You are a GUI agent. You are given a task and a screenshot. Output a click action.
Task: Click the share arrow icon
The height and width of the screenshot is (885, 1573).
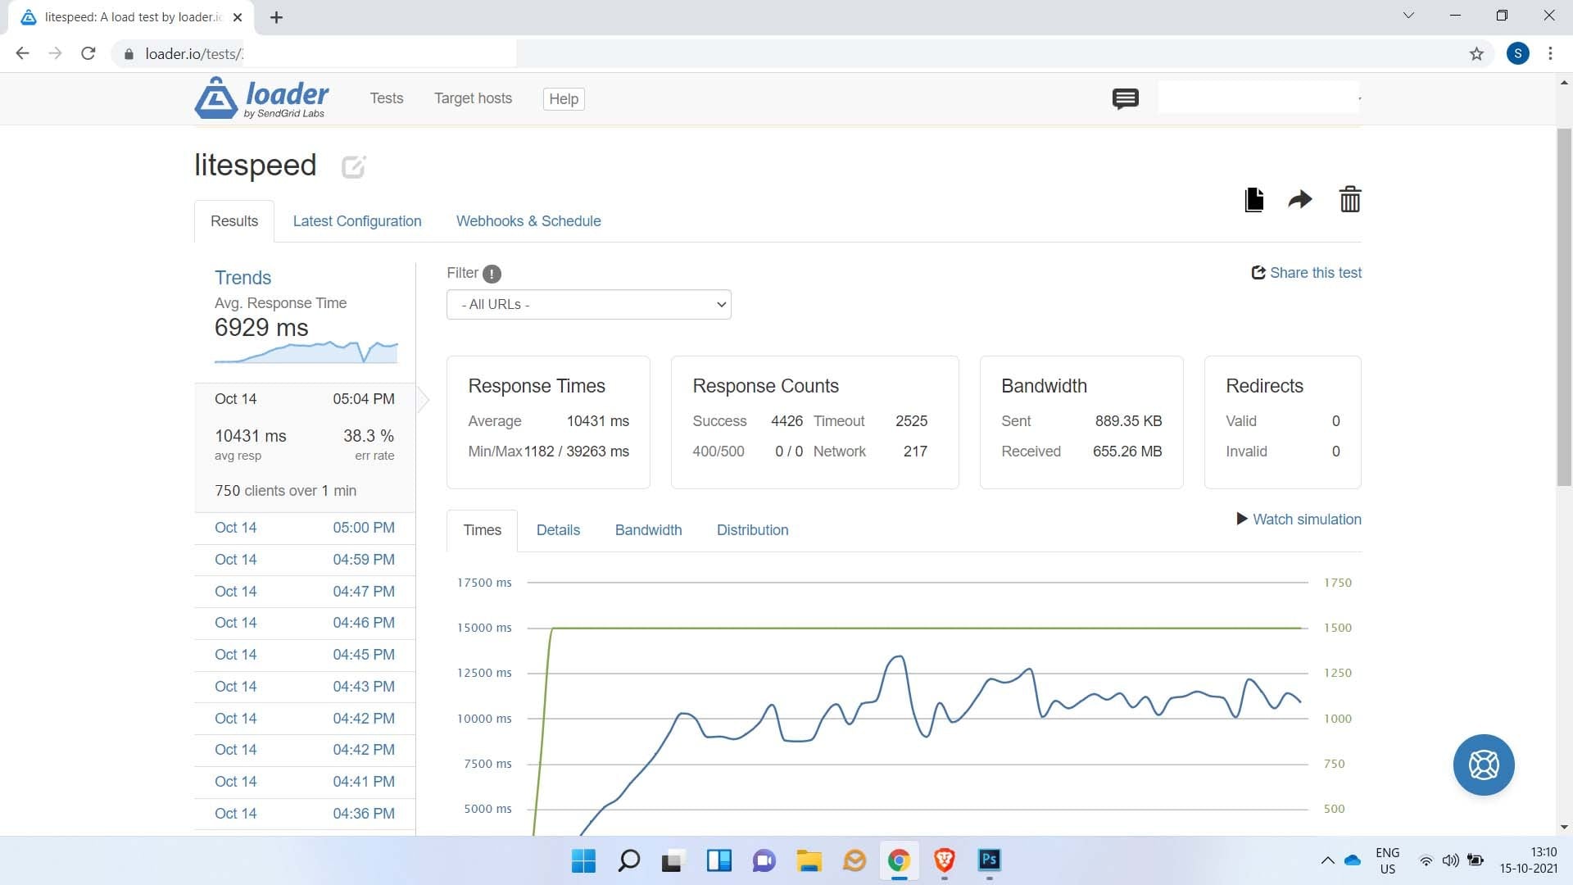click(x=1300, y=200)
